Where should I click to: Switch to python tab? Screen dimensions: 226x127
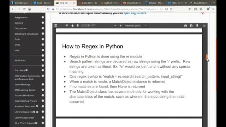point(110,3)
